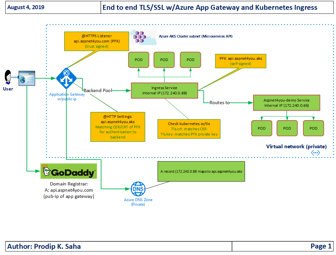
Task: Select the GoDaddy logo
Action: [x=69, y=171]
